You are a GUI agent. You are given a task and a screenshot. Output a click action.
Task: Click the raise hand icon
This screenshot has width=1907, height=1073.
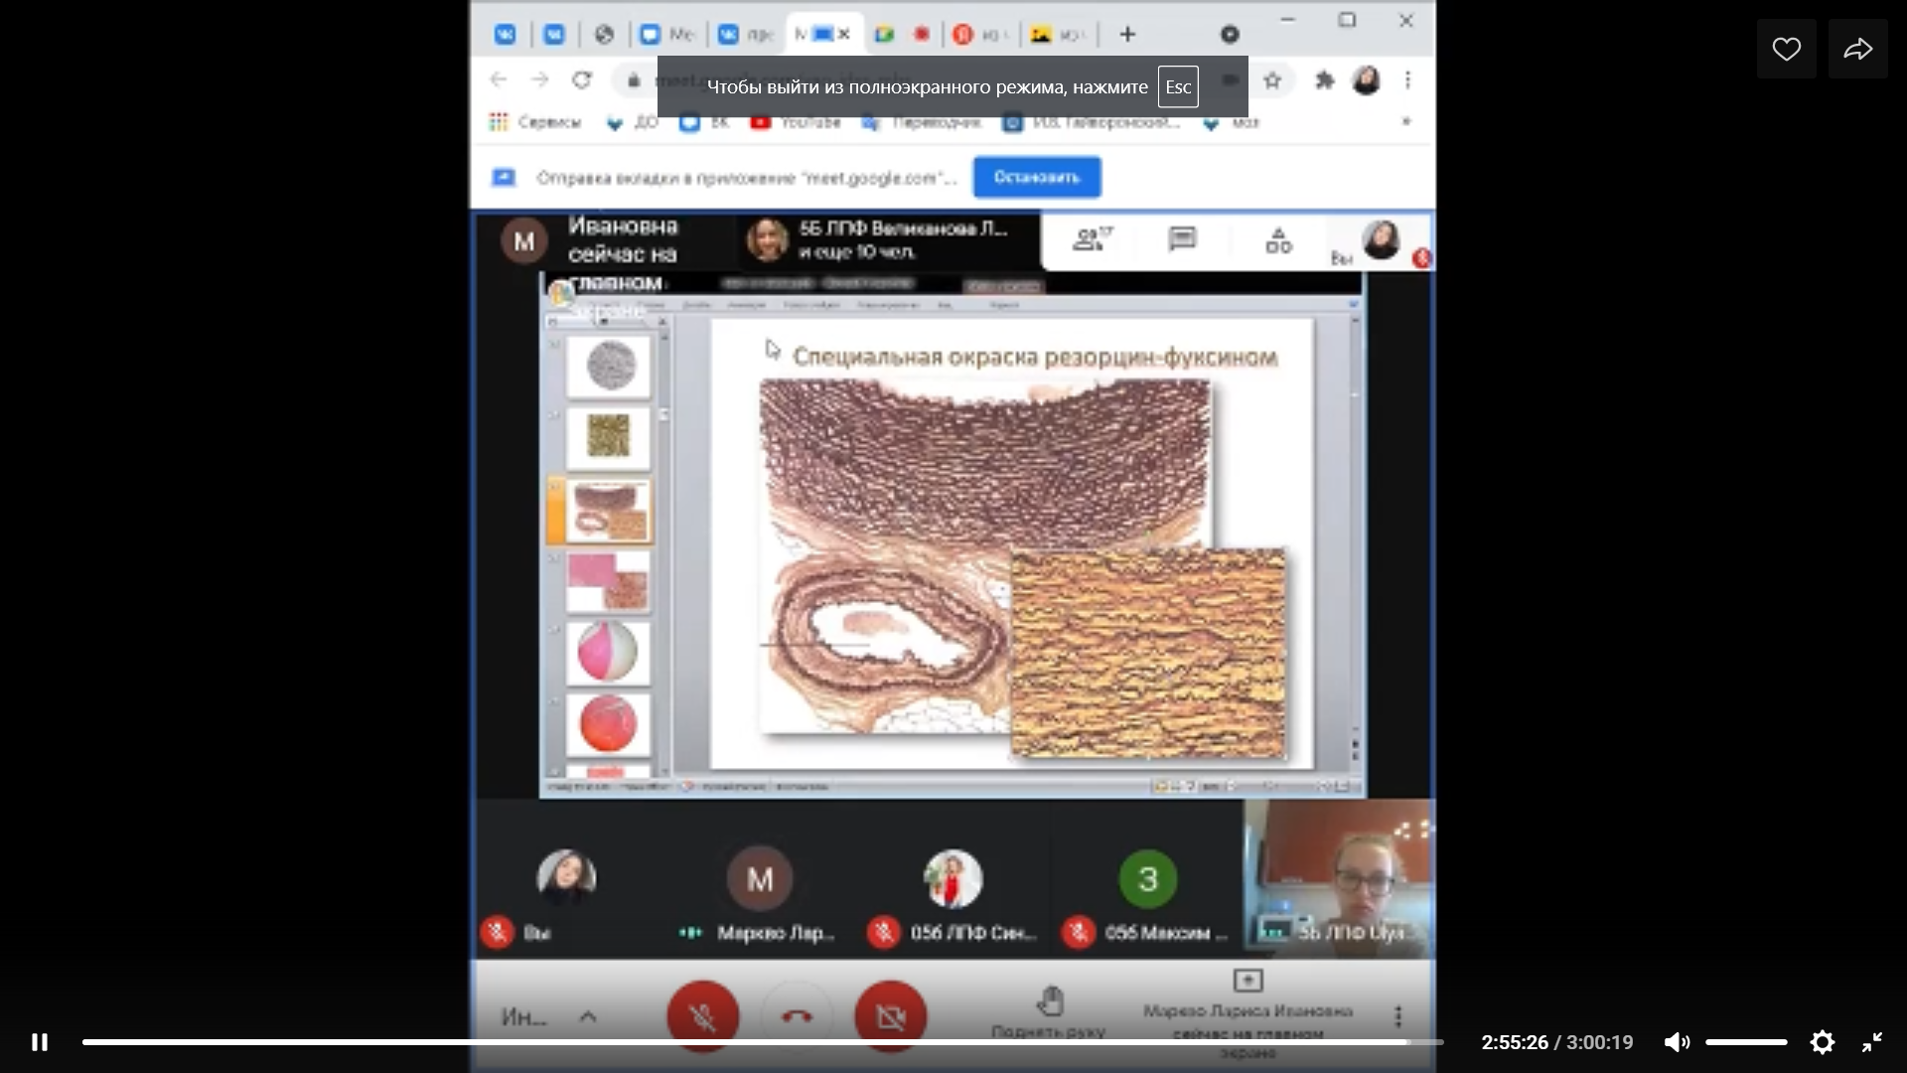(1049, 1000)
